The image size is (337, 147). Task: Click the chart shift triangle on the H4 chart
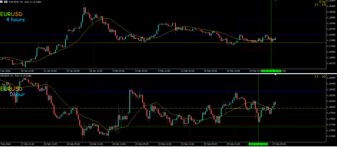pyautogui.click(x=276, y=1)
